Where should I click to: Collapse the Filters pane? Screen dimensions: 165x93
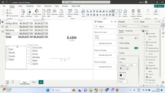click(115, 22)
